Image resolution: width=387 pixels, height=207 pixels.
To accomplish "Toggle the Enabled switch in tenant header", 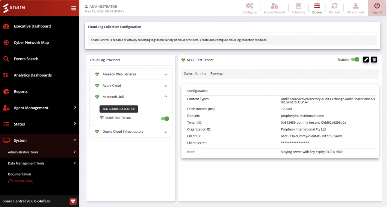I will (x=355, y=60).
